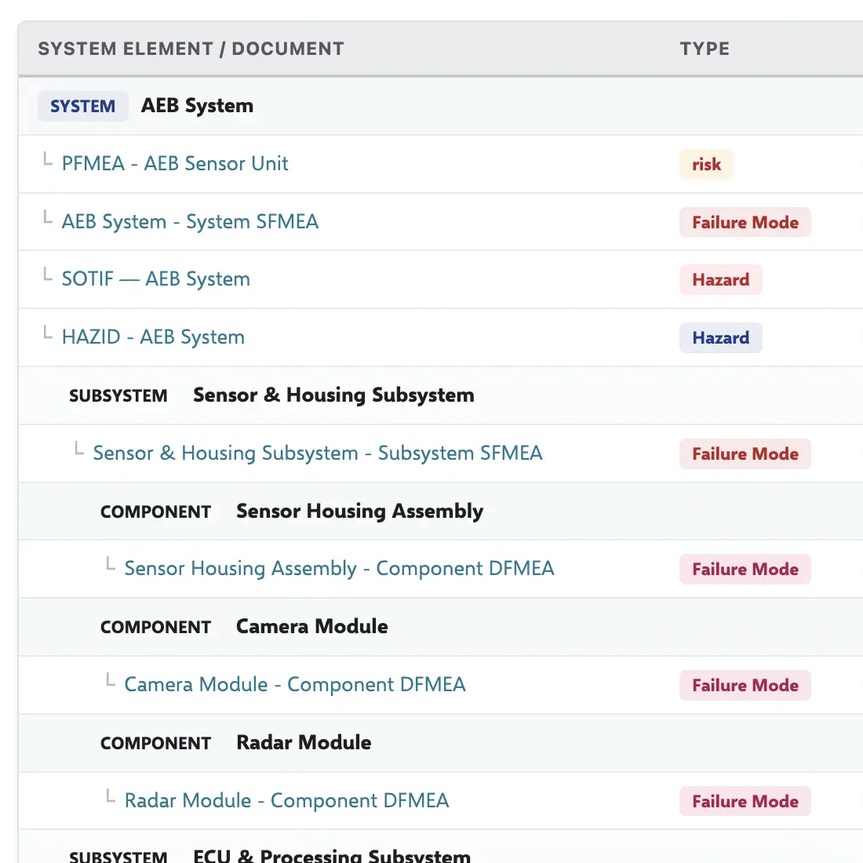This screenshot has height=863, width=863.
Task: Click the red Hazard badge for SOTIF
Action: (x=720, y=279)
